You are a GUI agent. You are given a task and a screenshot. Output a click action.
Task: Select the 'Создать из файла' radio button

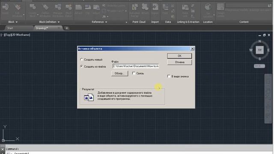82,67
